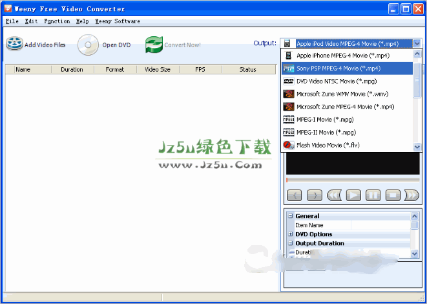Viewport: 427px width, 304px height.
Task: Click the play button in preview panel
Action: pos(353,195)
